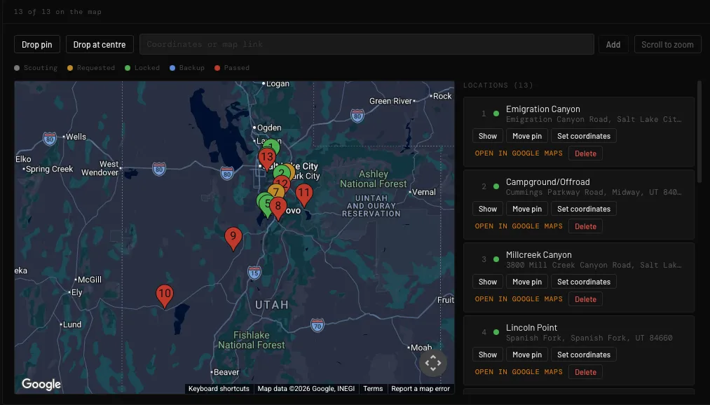Toggle the Scroll to zoom button
The height and width of the screenshot is (405, 710).
tap(667, 44)
